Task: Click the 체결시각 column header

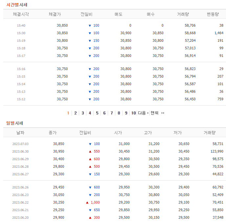Action: tap(21, 14)
